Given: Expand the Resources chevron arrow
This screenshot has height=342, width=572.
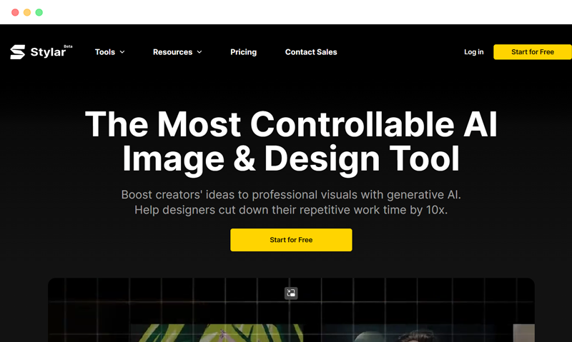Looking at the screenshot, I should pos(199,52).
